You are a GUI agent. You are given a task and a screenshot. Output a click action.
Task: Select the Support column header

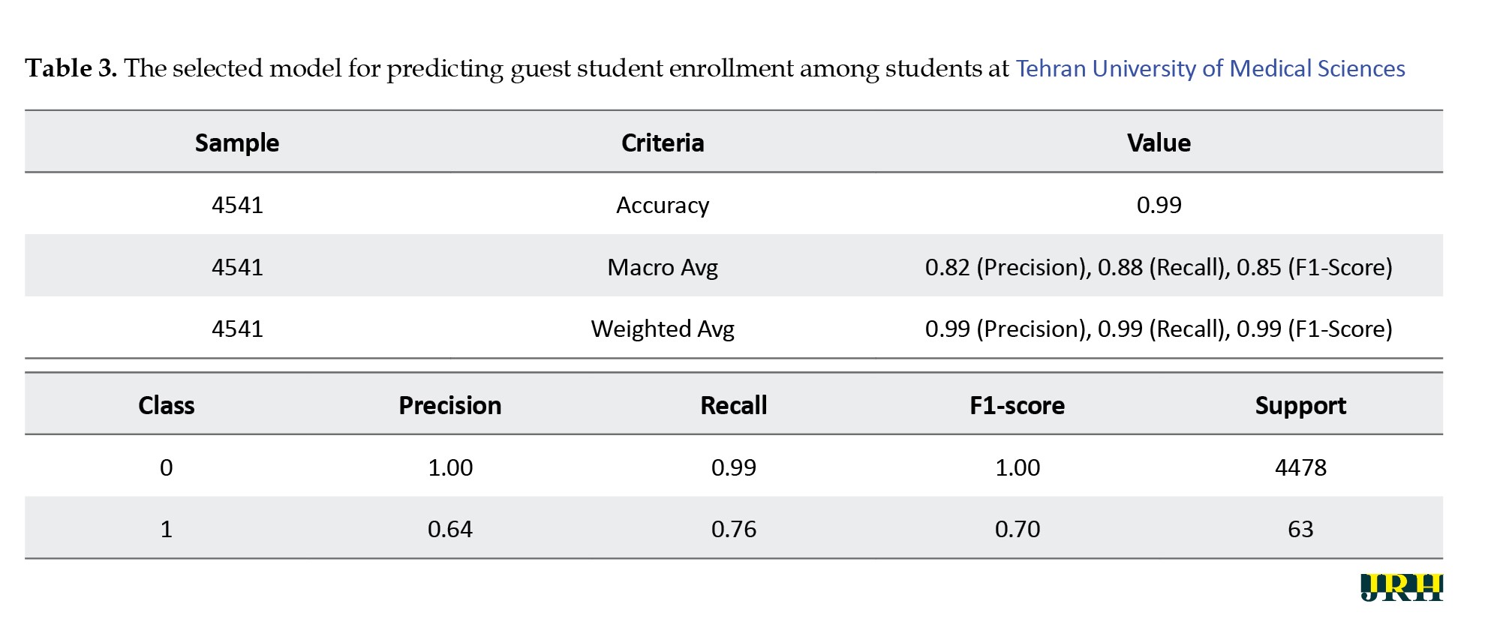coord(1300,405)
